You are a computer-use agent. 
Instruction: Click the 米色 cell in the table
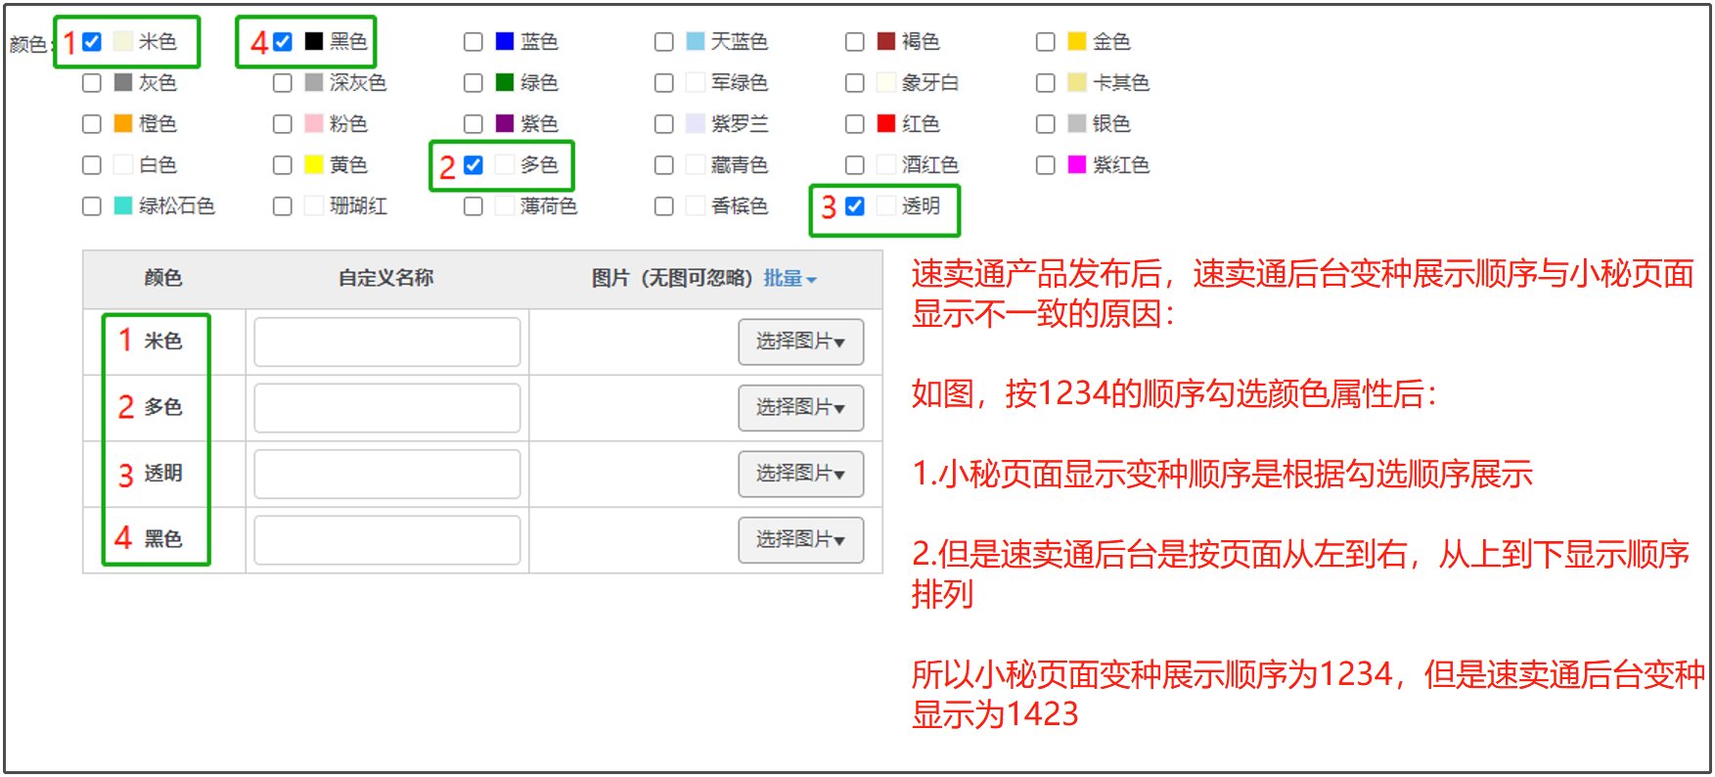(163, 342)
